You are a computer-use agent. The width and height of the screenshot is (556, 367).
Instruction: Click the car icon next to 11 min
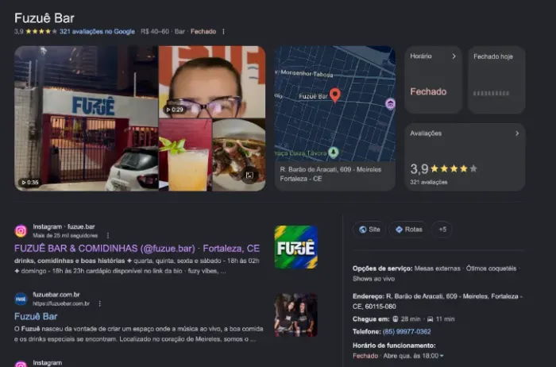coord(430,319)
